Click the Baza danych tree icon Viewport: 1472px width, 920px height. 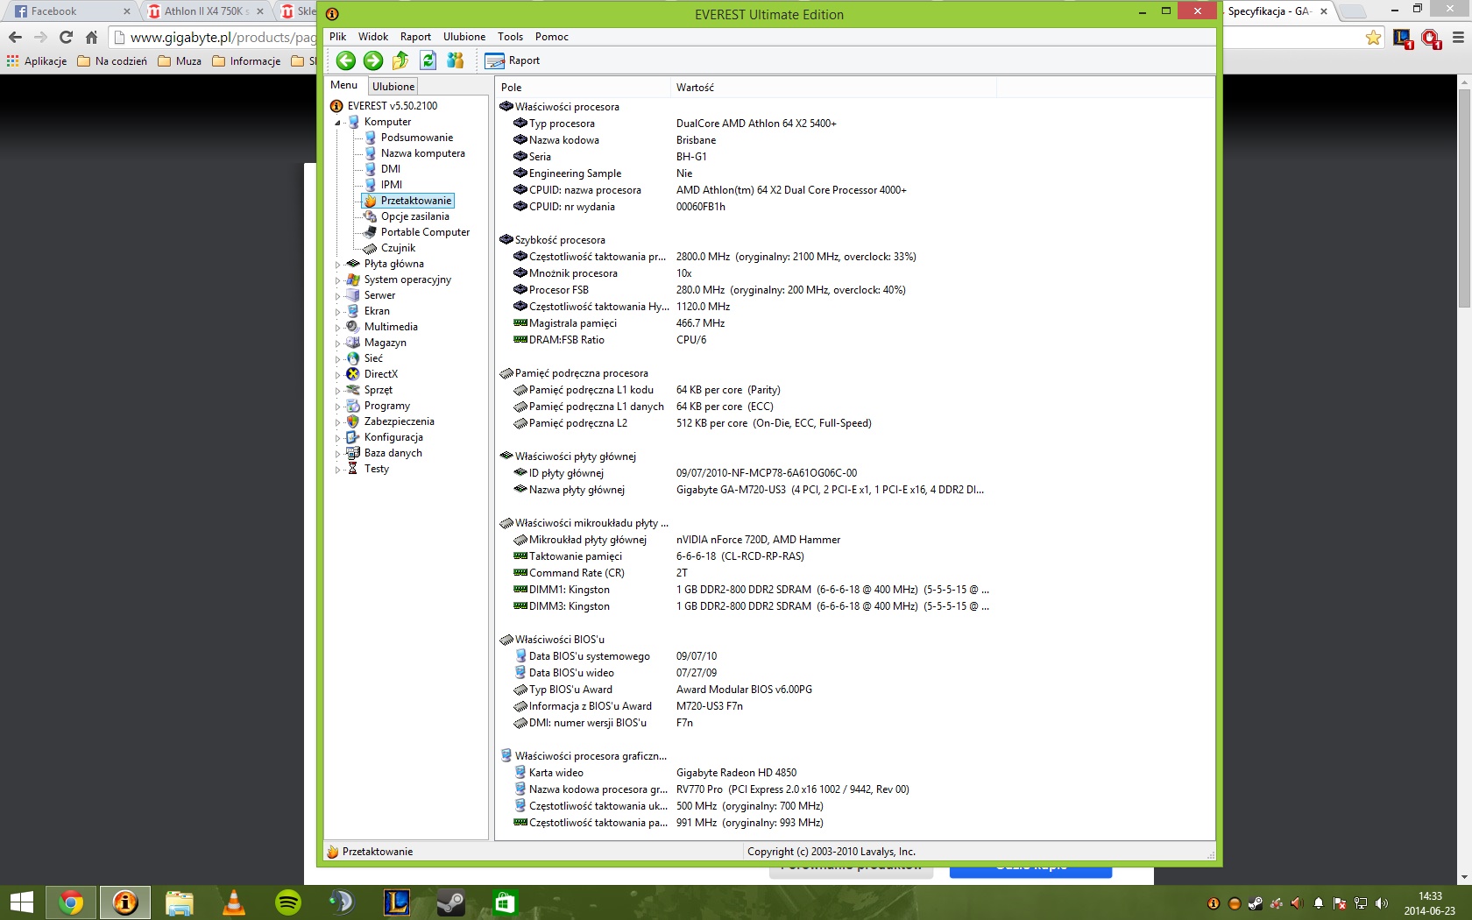[353, 453]
